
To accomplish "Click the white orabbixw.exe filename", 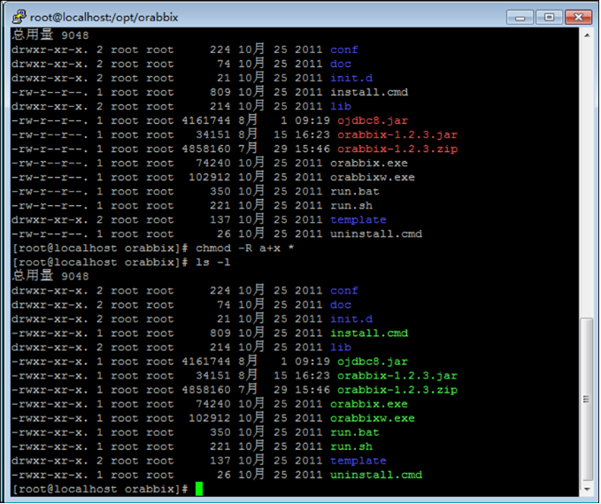I will point(373,178).
